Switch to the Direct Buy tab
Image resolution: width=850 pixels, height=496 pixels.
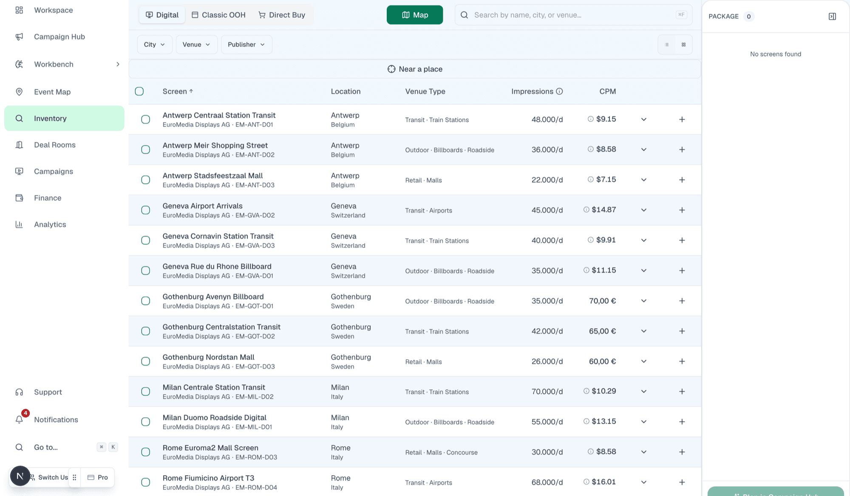pos(282,15)
